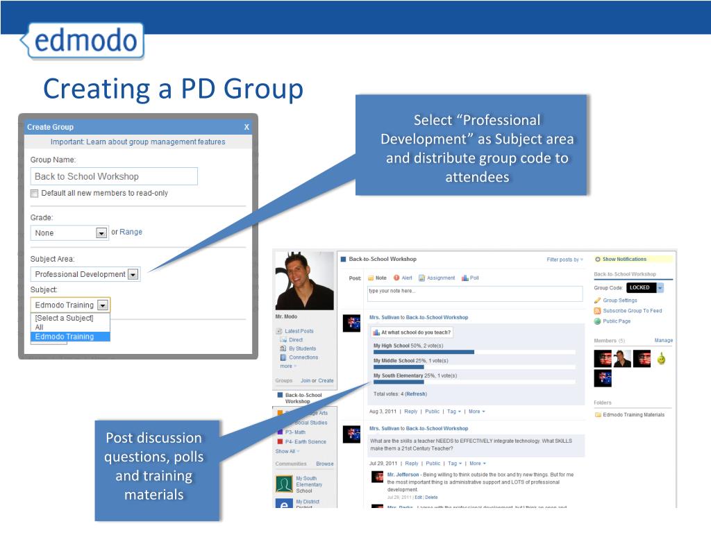Click the Assignment icon in Post bar
Screen dimensions: 711x533
coord(421,278)
